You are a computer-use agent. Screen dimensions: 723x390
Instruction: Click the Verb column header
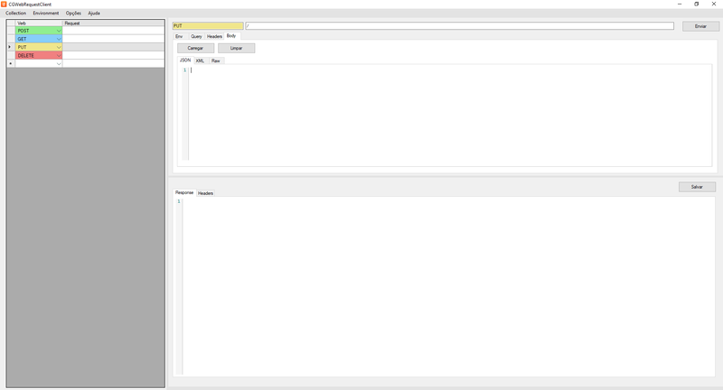coord(39,23)
